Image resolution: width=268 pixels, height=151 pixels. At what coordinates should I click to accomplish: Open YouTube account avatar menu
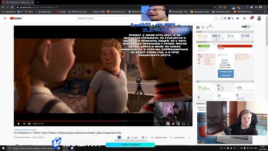point(259,18)
